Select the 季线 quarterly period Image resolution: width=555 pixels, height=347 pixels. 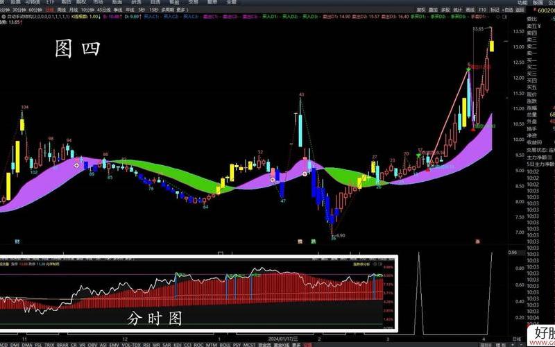[118, 10]
